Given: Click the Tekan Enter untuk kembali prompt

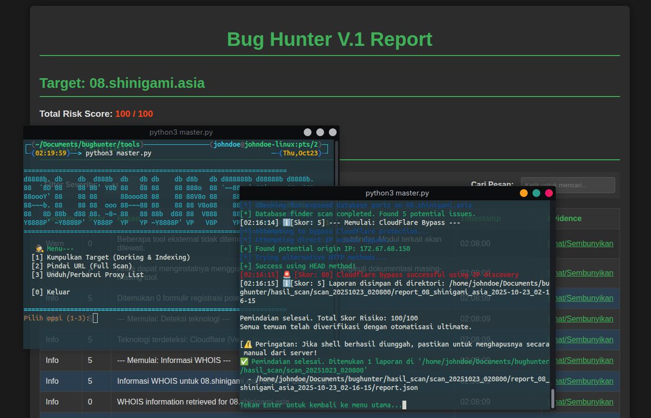Looking at the screenshot, I should pos(321,404).
